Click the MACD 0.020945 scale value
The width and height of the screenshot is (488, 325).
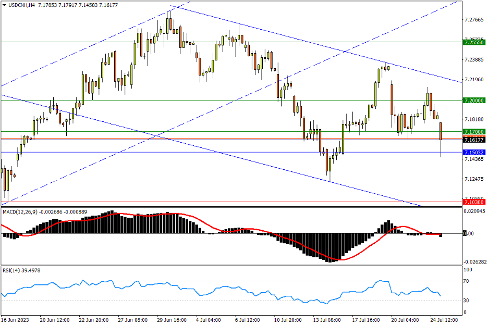[x=474, y=211]
